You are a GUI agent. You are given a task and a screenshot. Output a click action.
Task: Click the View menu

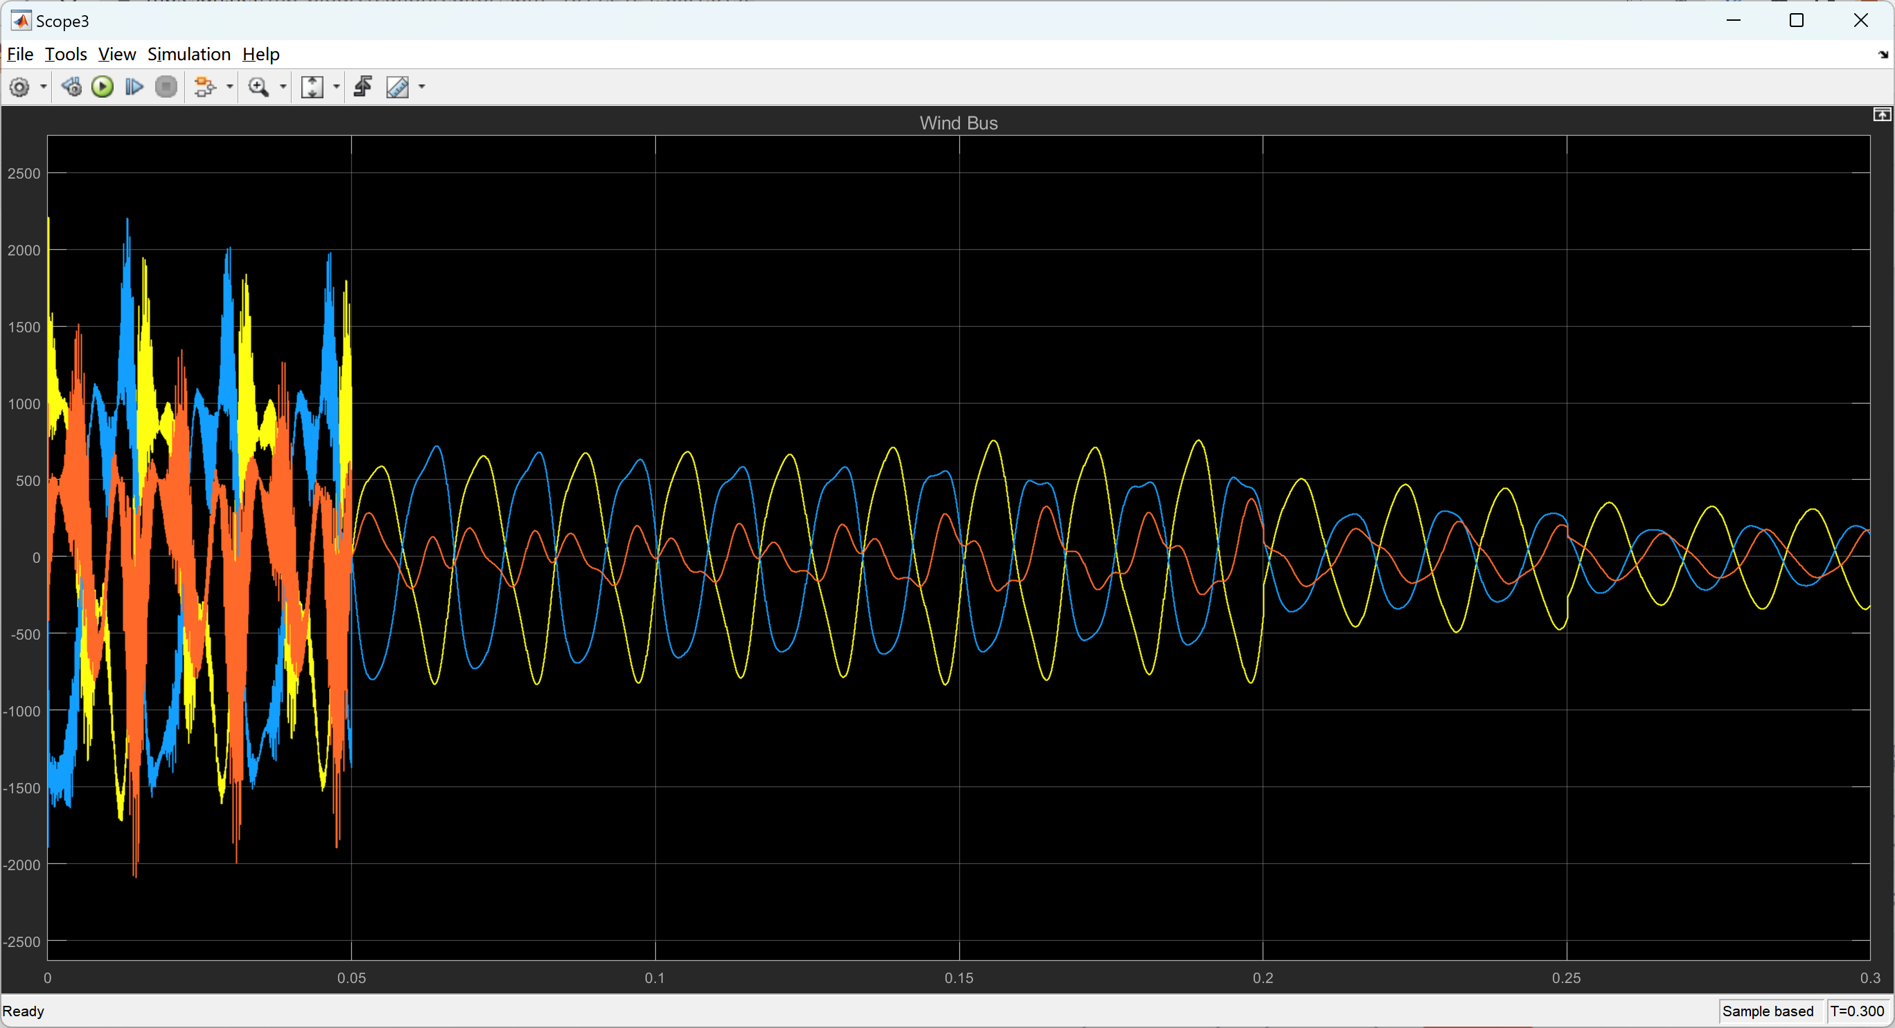(x=117, y=55)
